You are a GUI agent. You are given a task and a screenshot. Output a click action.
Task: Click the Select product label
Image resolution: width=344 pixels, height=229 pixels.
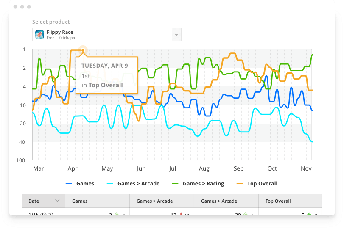(x=51, y=22)
